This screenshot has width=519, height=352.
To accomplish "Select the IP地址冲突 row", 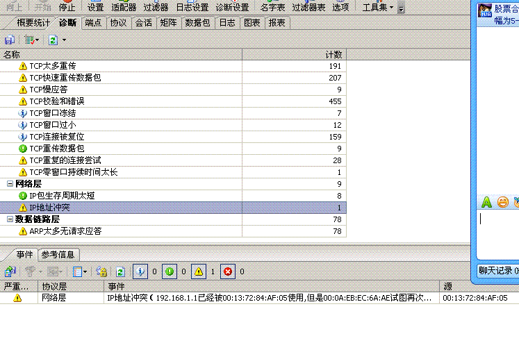I will [x=173, y=208].
